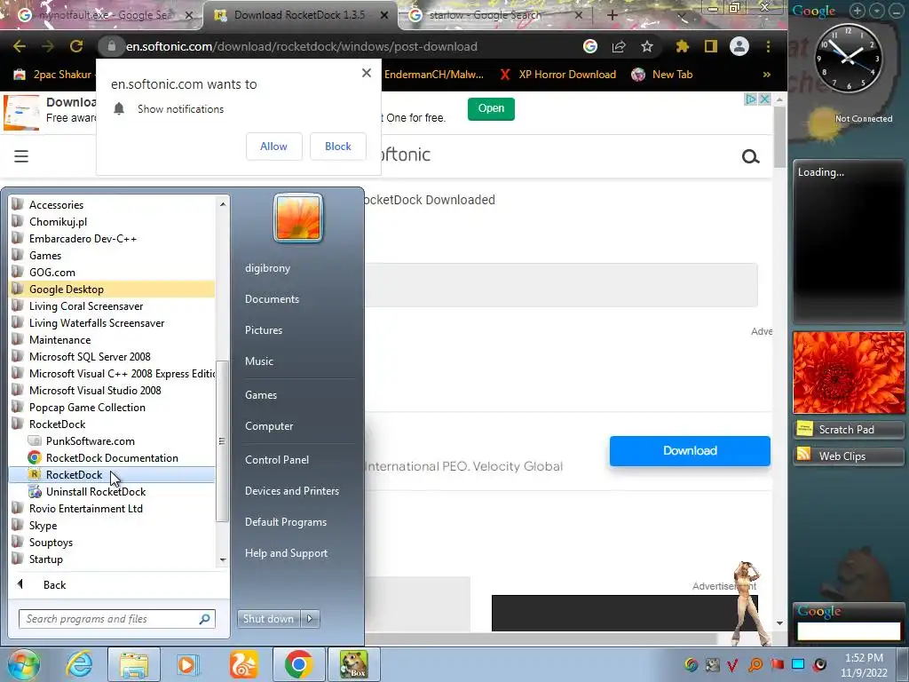Expand the Accessories folder
The height and width of the screenshot is (682, 909).
pyautogui.click(x=113, y=205)
